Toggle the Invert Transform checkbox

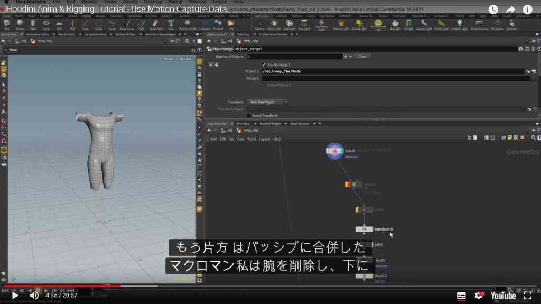pyautogui.click(x=249, y=116)
